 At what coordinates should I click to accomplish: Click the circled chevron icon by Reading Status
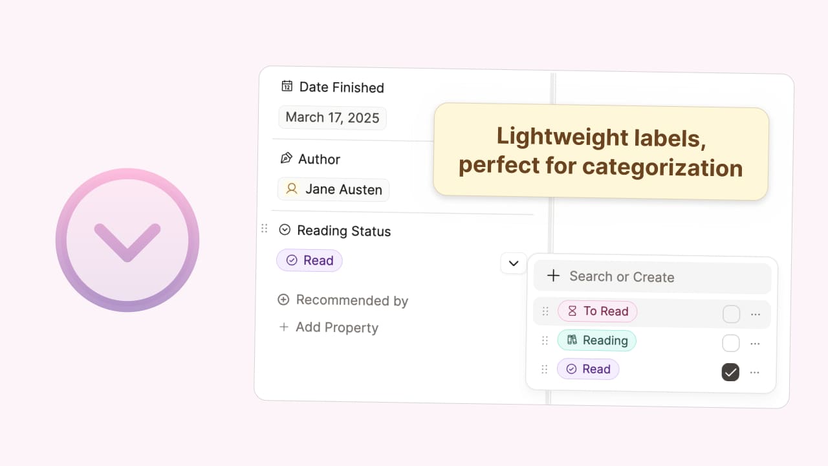point(285,230)
